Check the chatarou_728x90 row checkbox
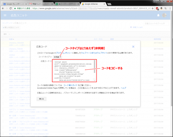Image resolution: width=173 pixels, height=137 pixels. pyautogui.click(x=3, y=49)
